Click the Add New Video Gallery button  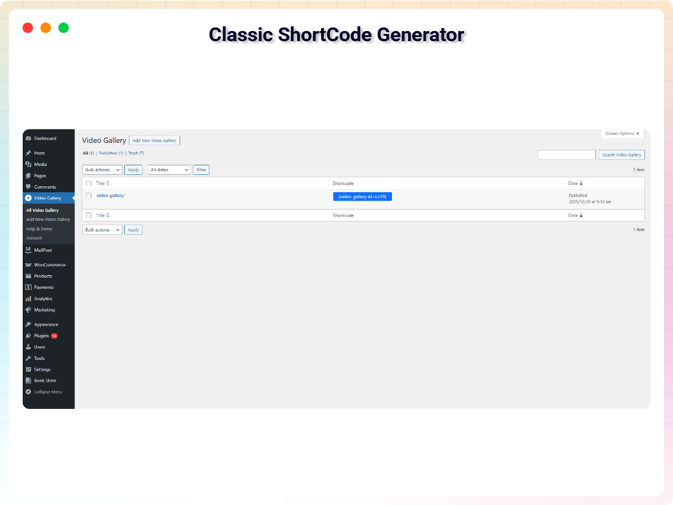pos(155,140)
